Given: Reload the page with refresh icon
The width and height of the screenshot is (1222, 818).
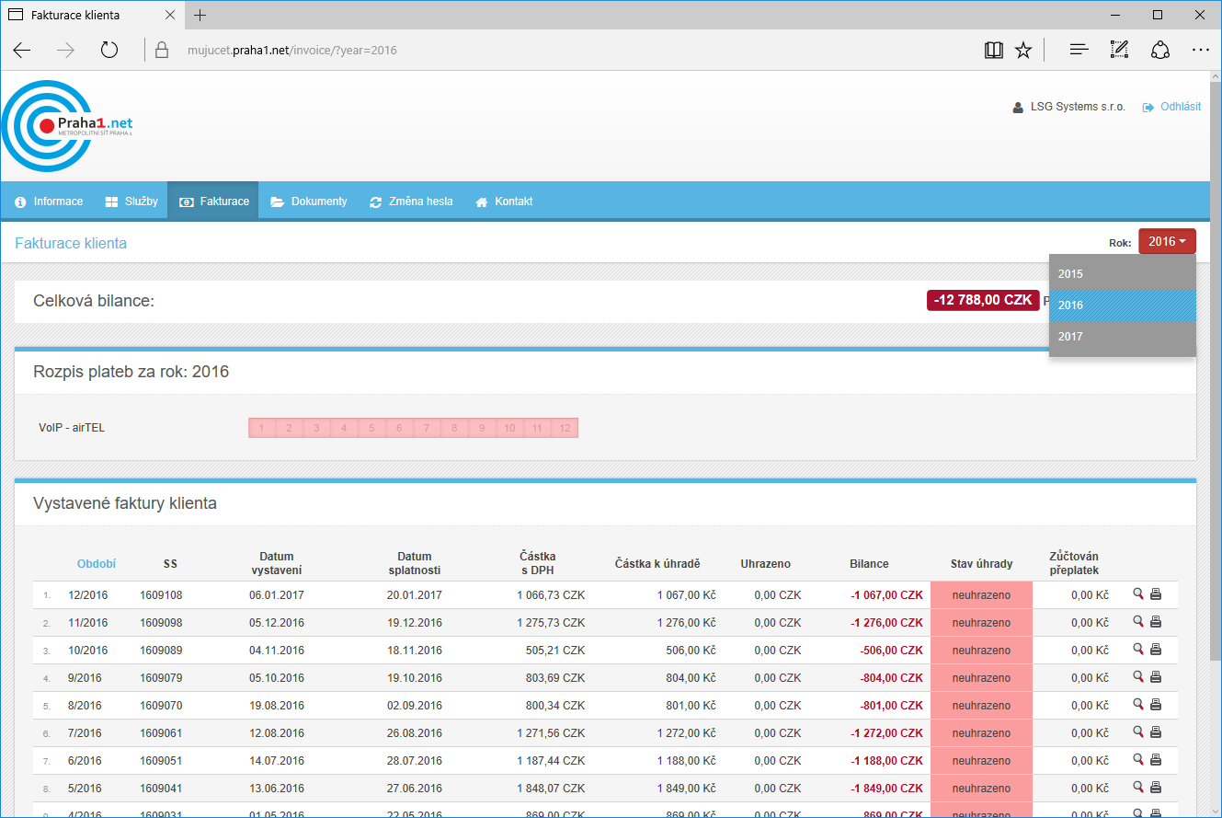Looking at the screenshot, I should point(109,51).
